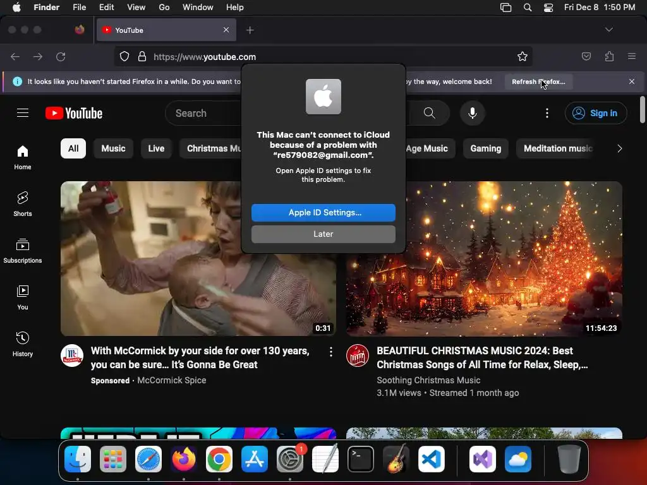The height and width of the screenshot is (485, 647).
Task: Open Google Chrome from the dock
Action: click(x=219, y=459)
